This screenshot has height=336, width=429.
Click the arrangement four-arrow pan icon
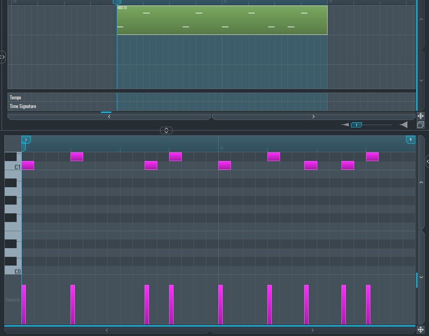pyautogui.click(x=421, y=116)
